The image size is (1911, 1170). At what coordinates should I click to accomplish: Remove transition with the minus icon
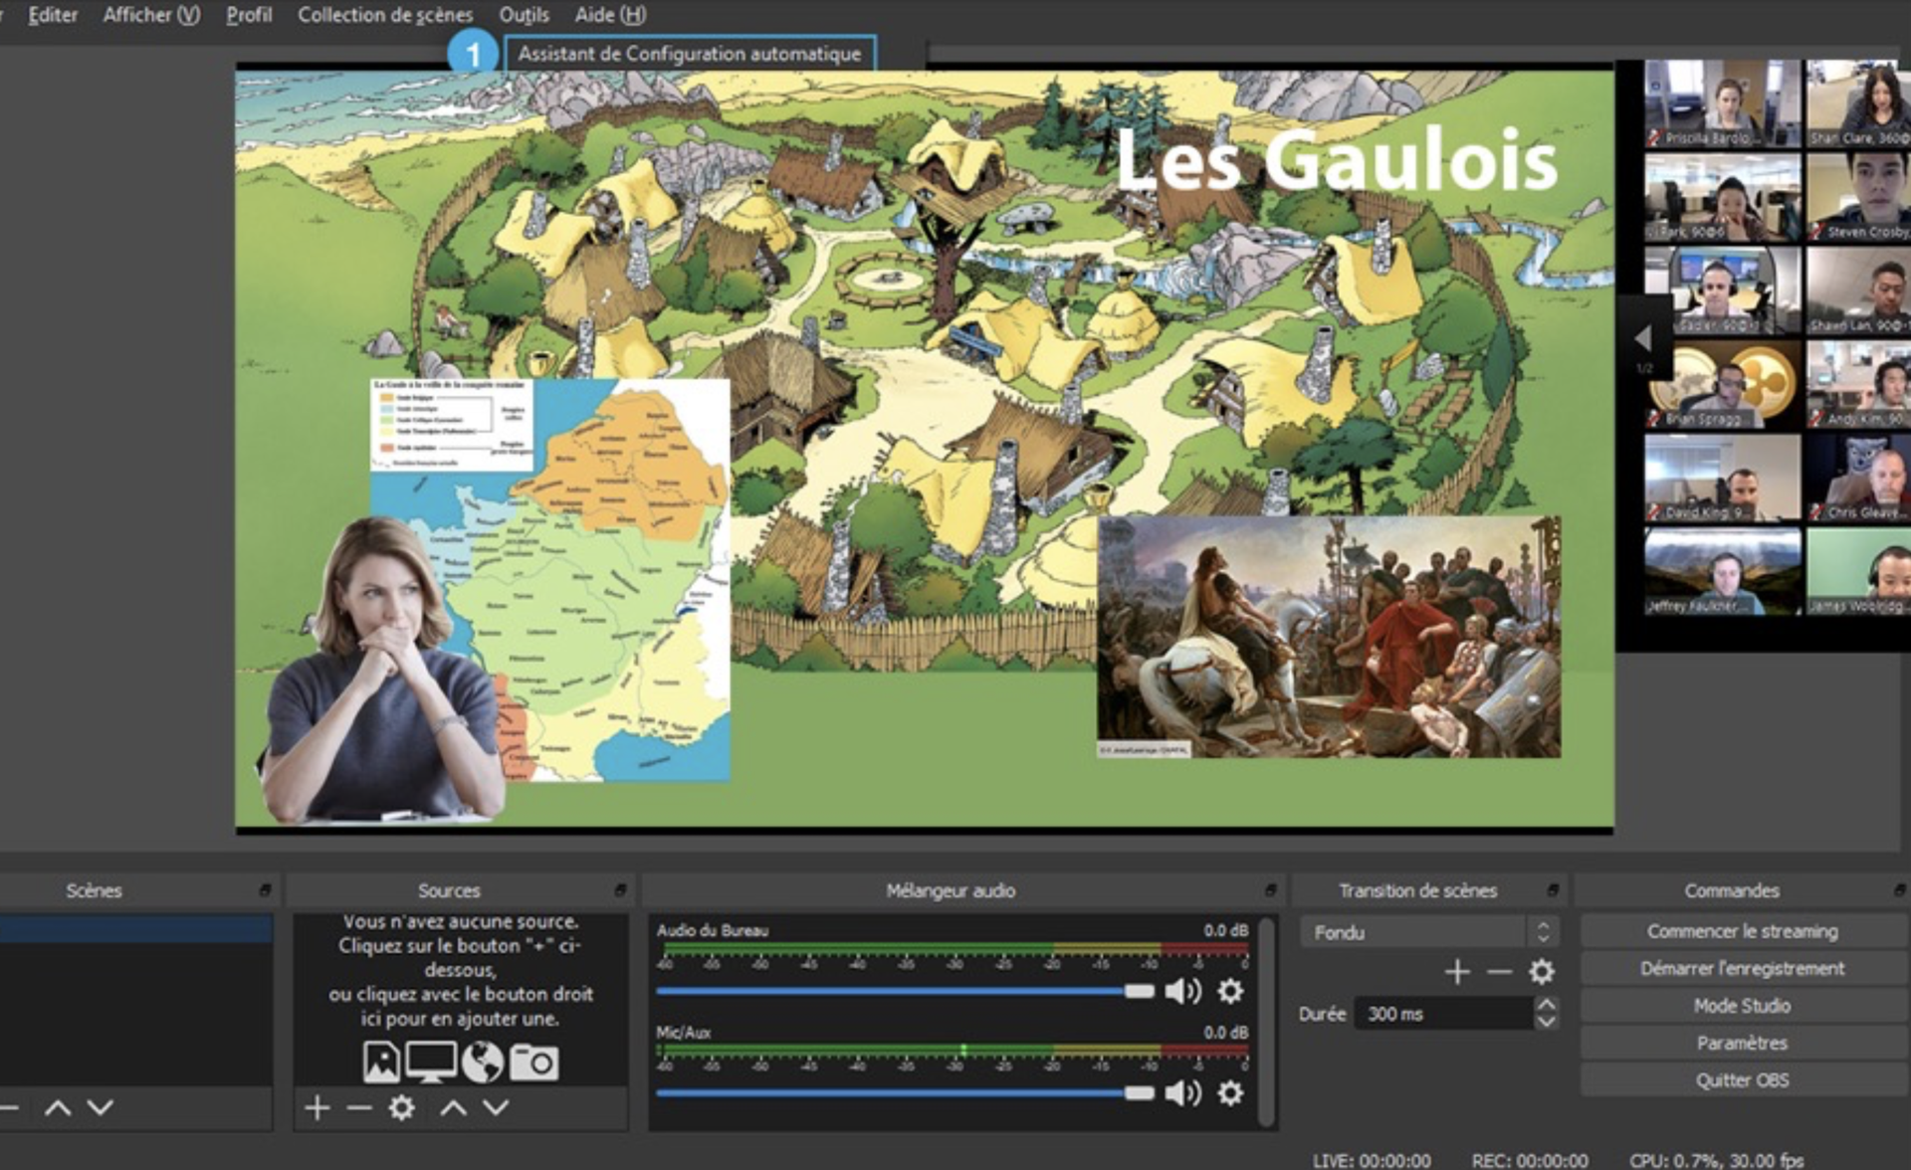coord(1499,971)
